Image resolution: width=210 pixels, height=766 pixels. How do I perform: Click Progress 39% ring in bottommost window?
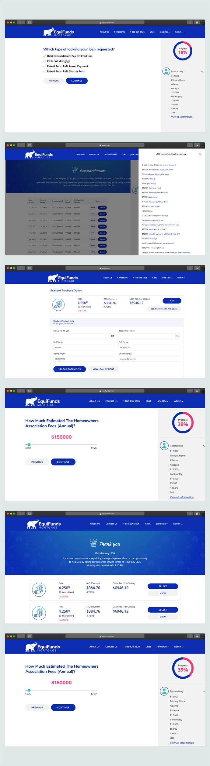point(183,668)
